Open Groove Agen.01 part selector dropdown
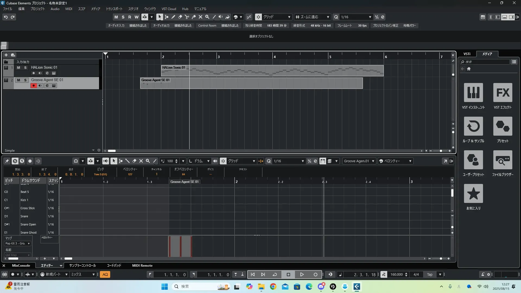Image resolution: width=521 pixels, height=293 pixels. click(359, 161)
